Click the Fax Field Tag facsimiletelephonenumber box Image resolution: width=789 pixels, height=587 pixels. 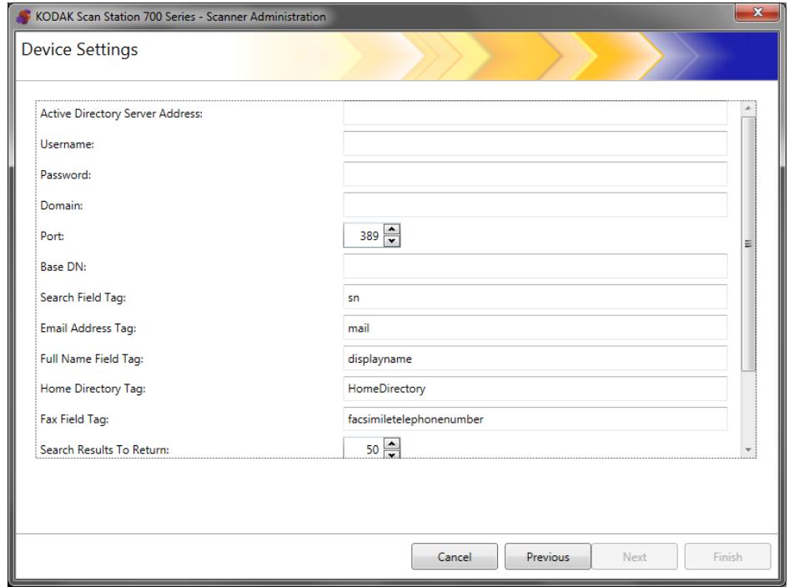pos(535,419)
